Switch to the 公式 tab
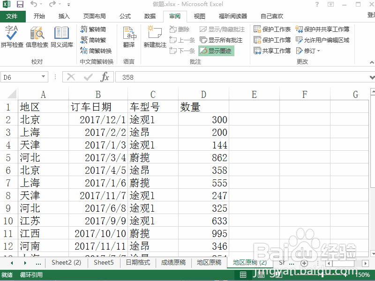The height and width of the screenshot is (281, 375). coord(125,16)
